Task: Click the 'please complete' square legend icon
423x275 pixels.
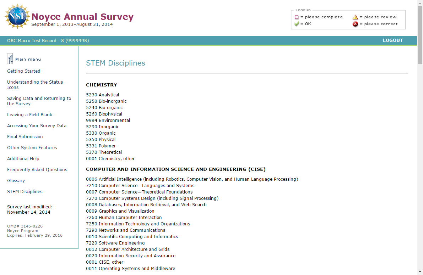Action: 297,17
